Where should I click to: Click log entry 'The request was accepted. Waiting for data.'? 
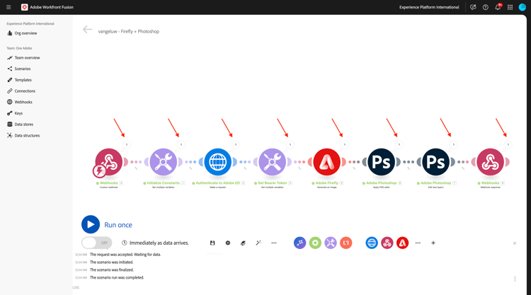click(x=125, y=255)
